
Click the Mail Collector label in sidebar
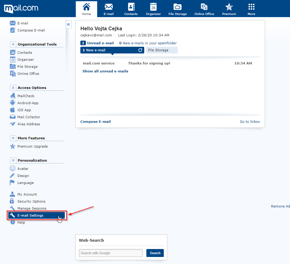(29, 117)
